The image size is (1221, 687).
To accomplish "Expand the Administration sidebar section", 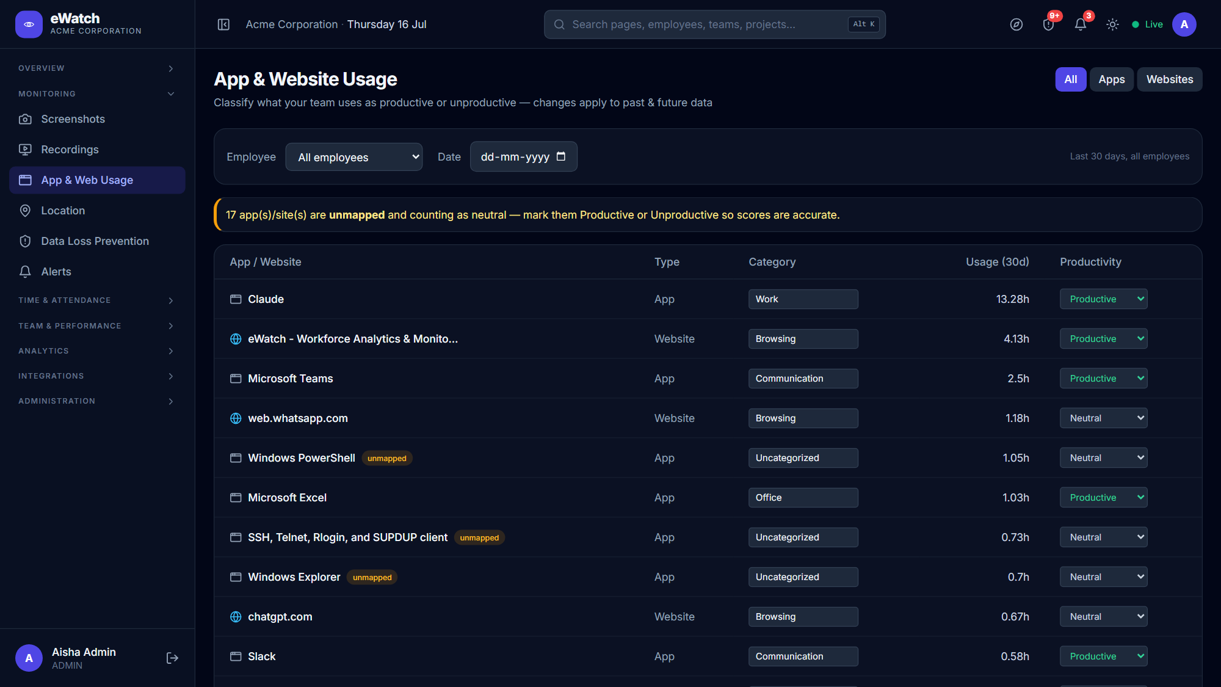I will (97, 401).
